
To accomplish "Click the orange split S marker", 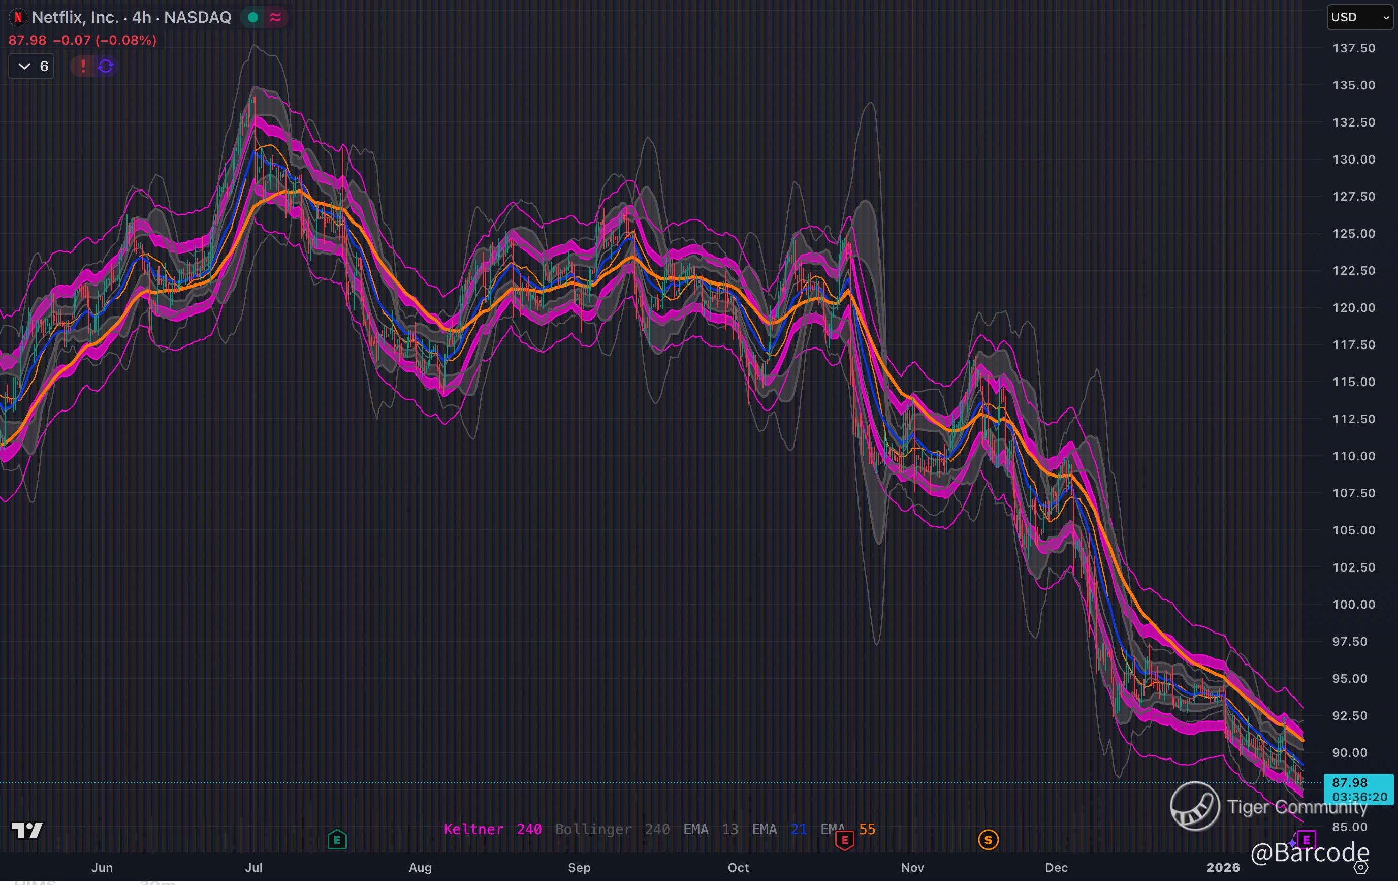I will coord(988,839).
